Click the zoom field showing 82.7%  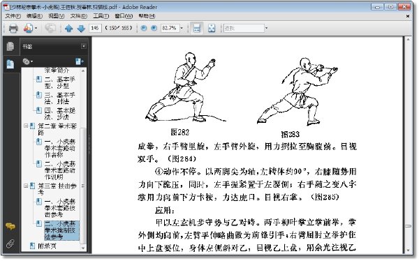[170, 28]
